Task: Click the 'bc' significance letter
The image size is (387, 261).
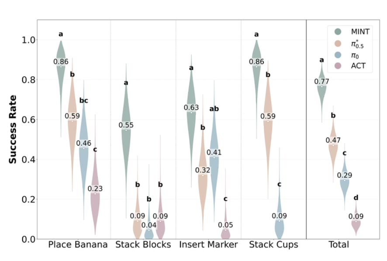Action: coord(84,101)
